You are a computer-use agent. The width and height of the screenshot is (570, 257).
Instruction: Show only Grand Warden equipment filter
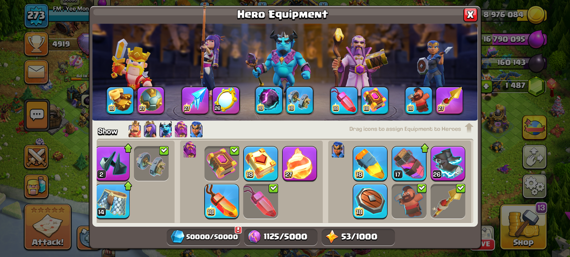pos(181,129)
